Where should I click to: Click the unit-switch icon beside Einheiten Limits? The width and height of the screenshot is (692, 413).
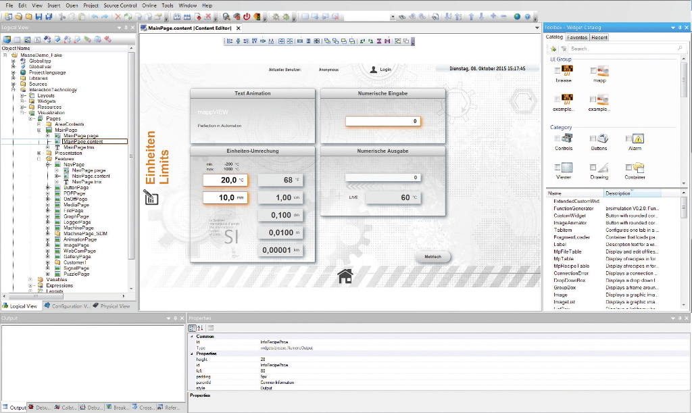(150, 197)
